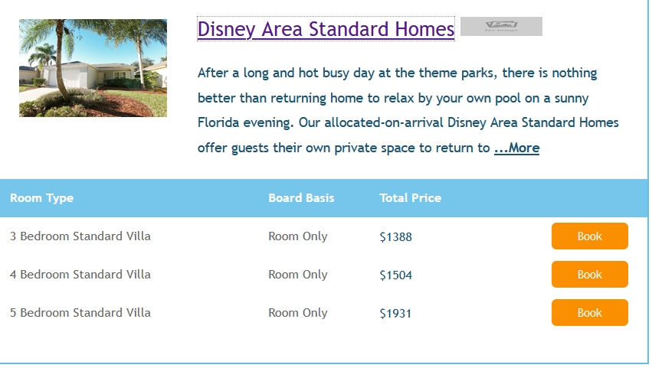
Task: Open the villa photo thumbnail
Action: pyautogui.click(x=93, y=68)
